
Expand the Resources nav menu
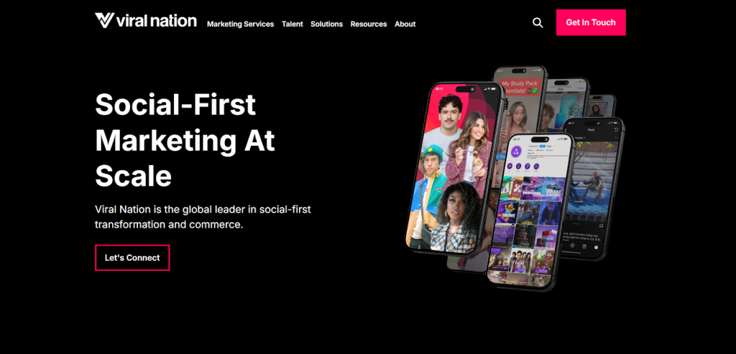point(369,24)
